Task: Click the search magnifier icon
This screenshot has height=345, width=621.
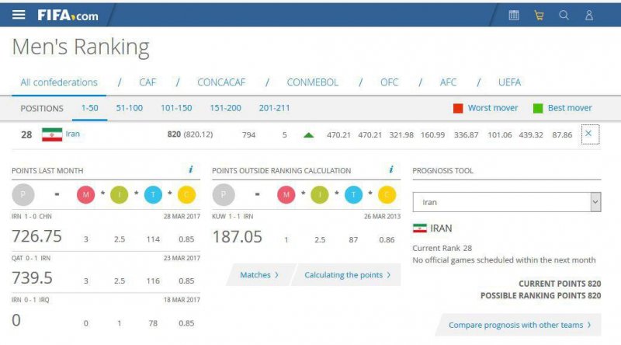Action: coord(564,15)
